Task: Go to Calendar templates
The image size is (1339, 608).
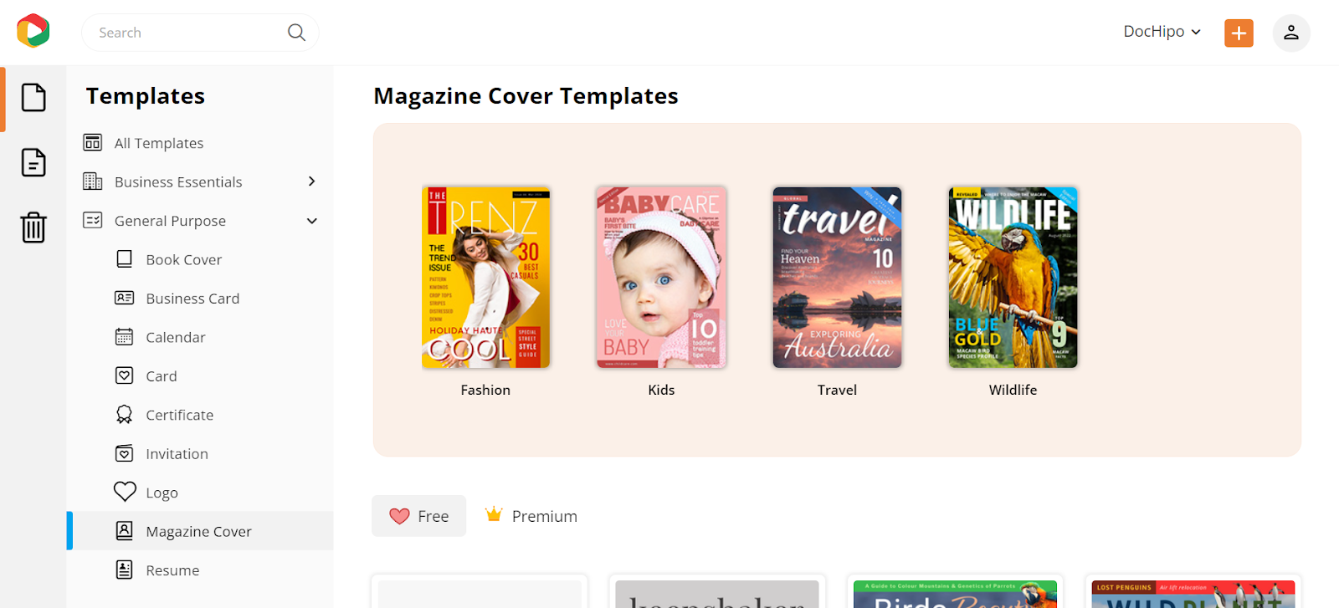Action: pos(176,337)
